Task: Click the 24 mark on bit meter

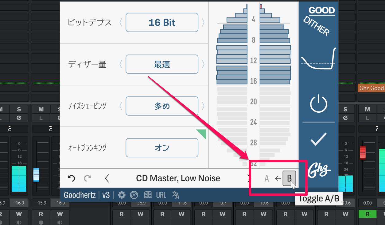Action: [253, 122]
